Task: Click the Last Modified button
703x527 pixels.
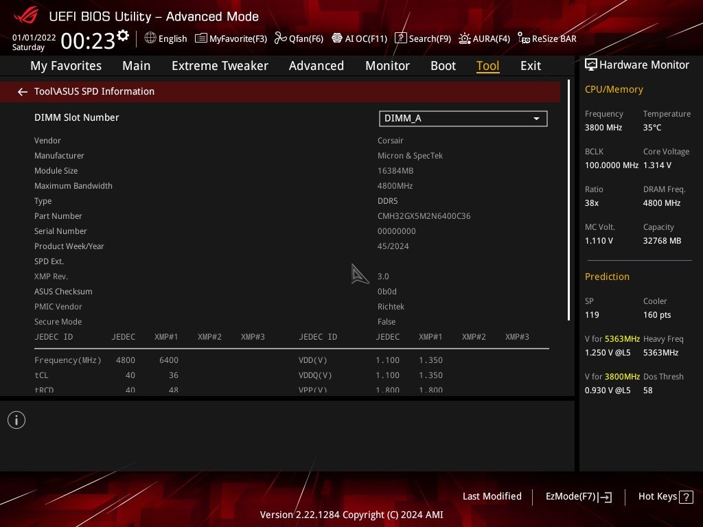Action: [x=492, y=496]
